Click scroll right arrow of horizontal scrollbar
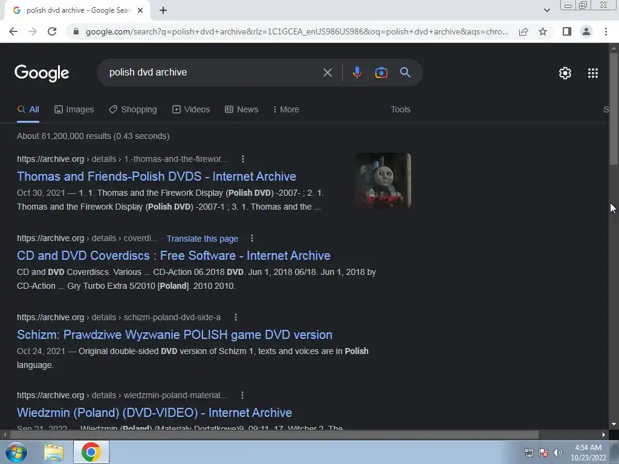The height and width of the screenshot is (464, 619). point(604,435)
